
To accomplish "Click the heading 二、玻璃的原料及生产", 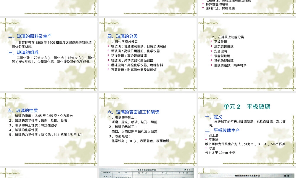I will click(x=30, y=36).
